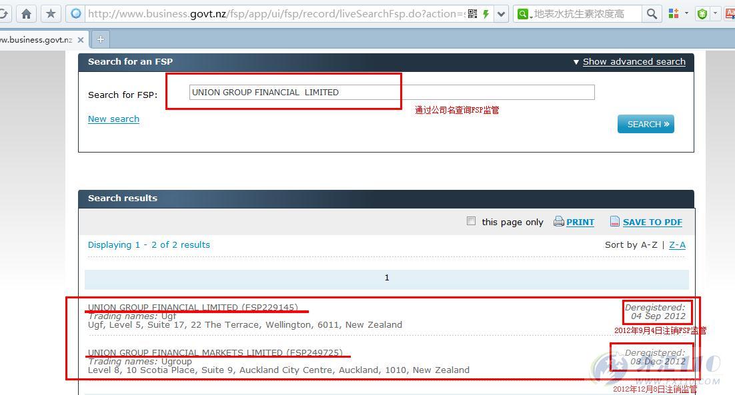Open a new browser tab
735x395 pixels.
point(100,39)
